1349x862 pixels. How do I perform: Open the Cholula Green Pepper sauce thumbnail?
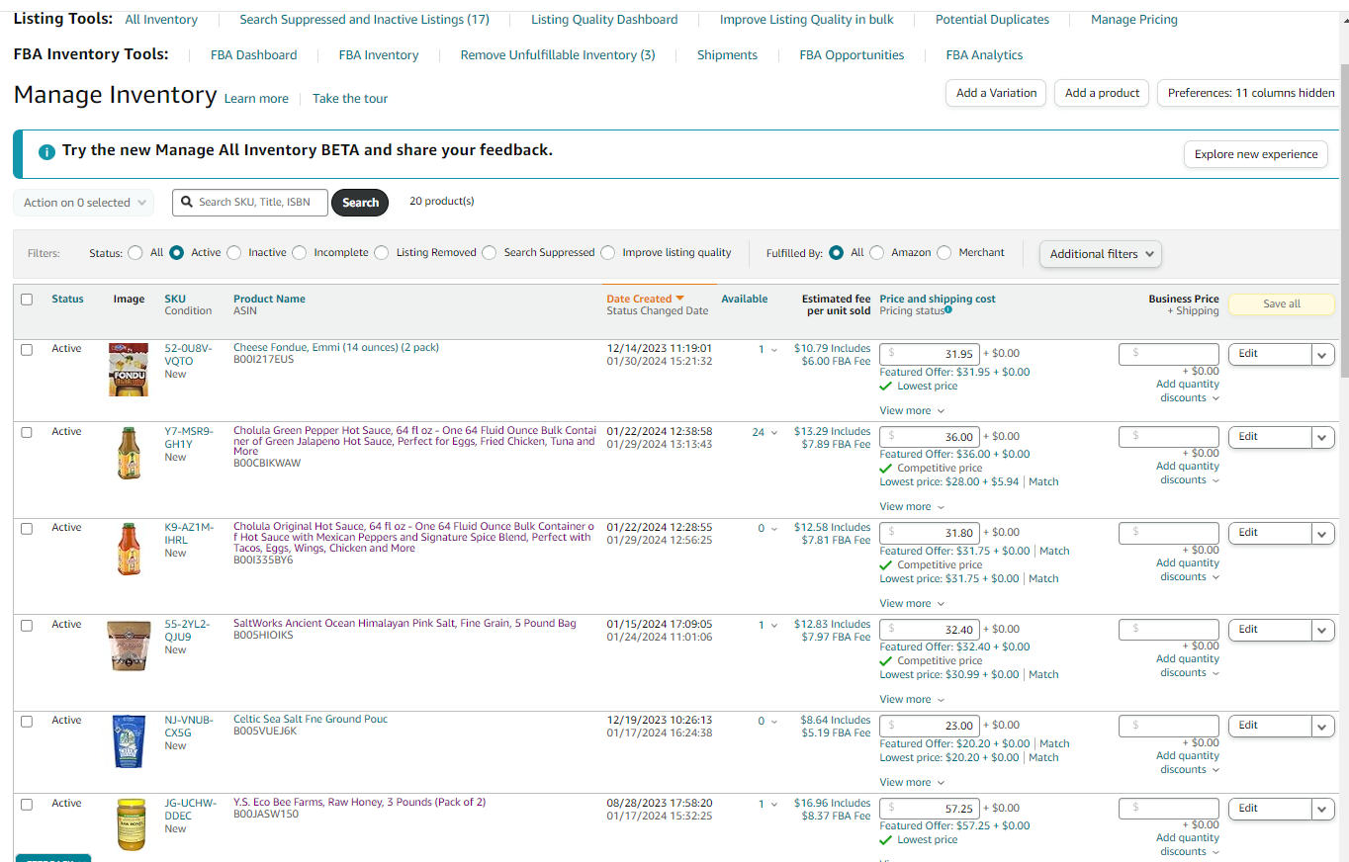(x=129, y=454)
